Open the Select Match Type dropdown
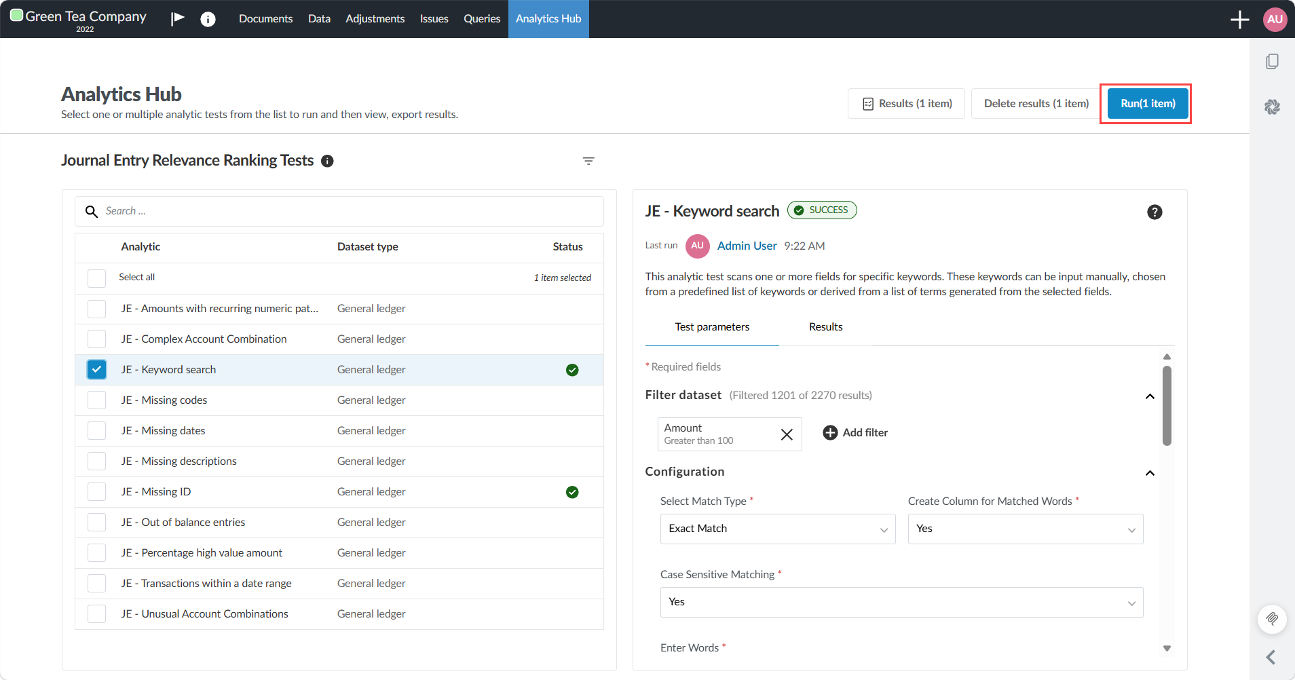Image resolution: width=1295 pixels, height=680 pixels. (x=778, y=529)
